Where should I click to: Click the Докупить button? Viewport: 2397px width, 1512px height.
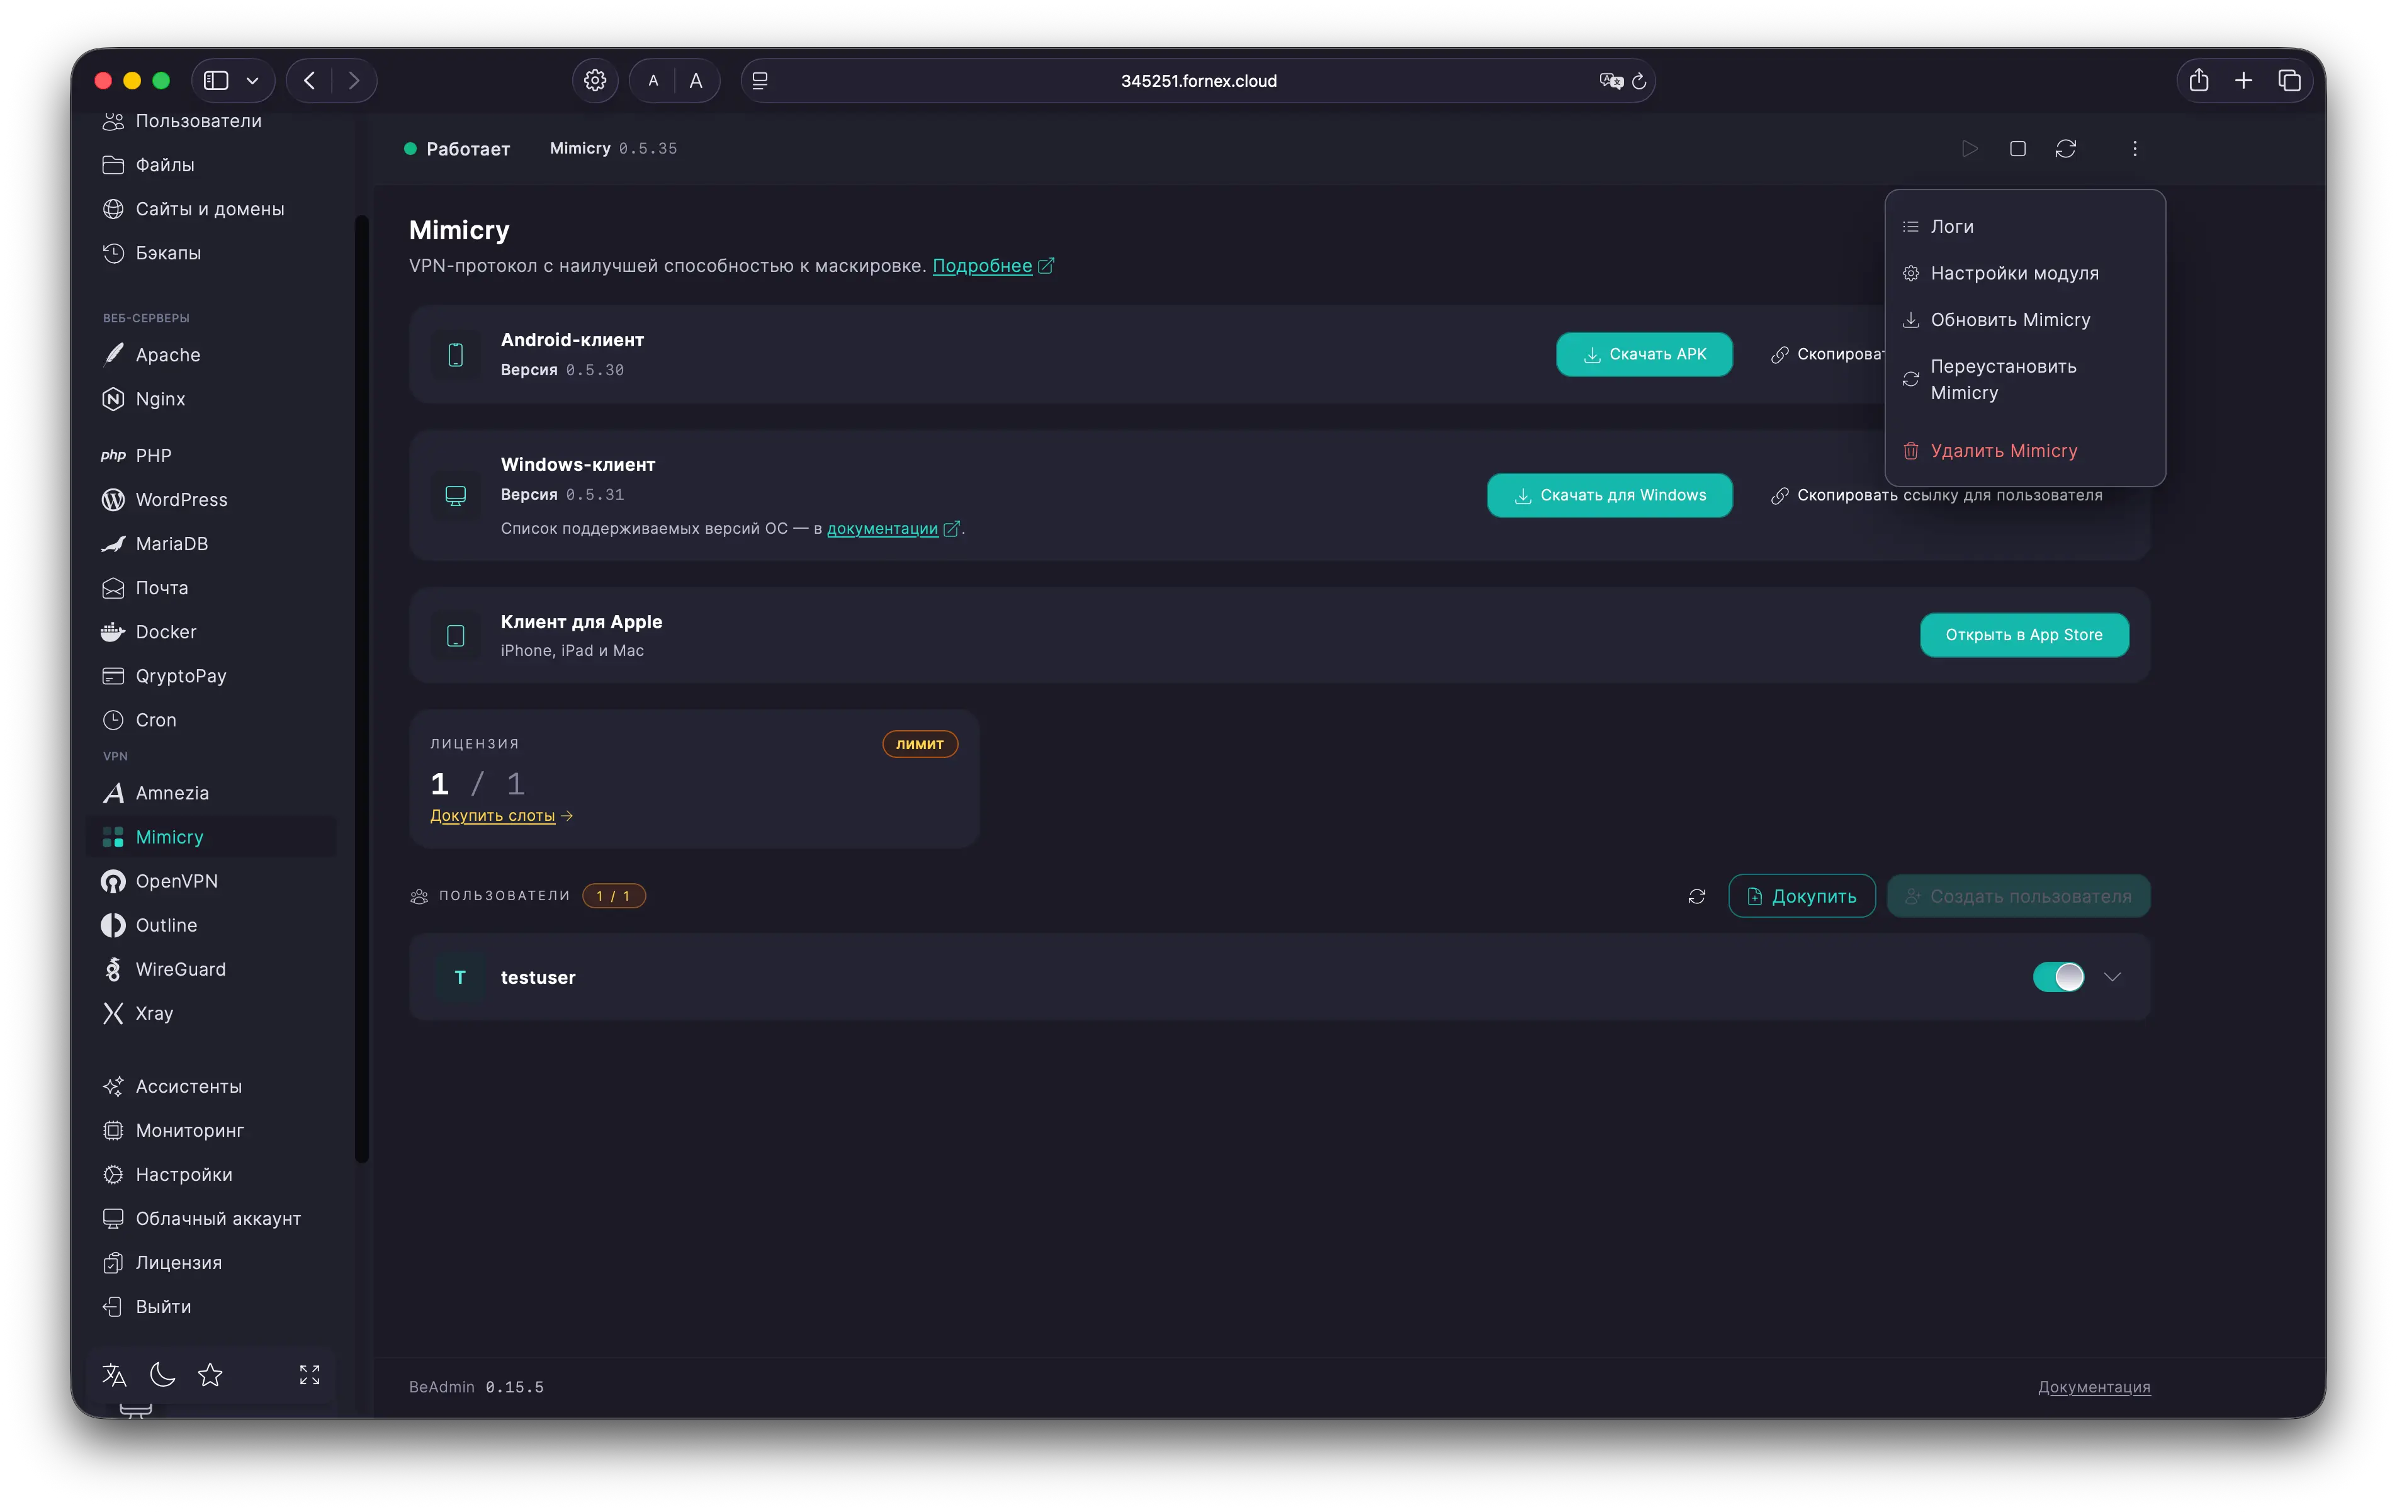1802,896
